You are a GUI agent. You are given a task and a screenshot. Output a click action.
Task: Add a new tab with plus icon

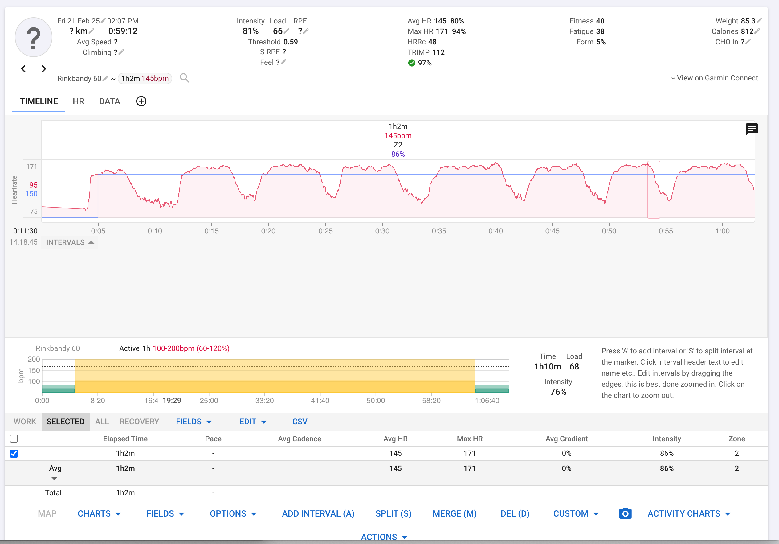(141, 101)
